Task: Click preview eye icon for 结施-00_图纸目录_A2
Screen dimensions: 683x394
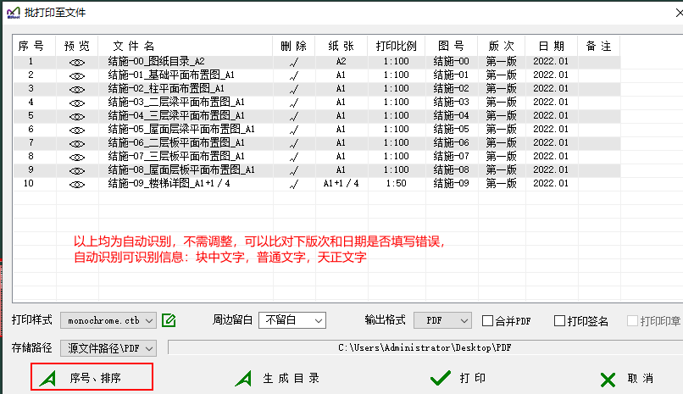Action: (x=77, y=62)
